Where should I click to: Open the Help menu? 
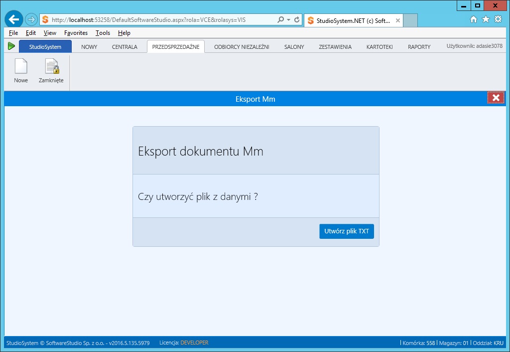point(124,33)
